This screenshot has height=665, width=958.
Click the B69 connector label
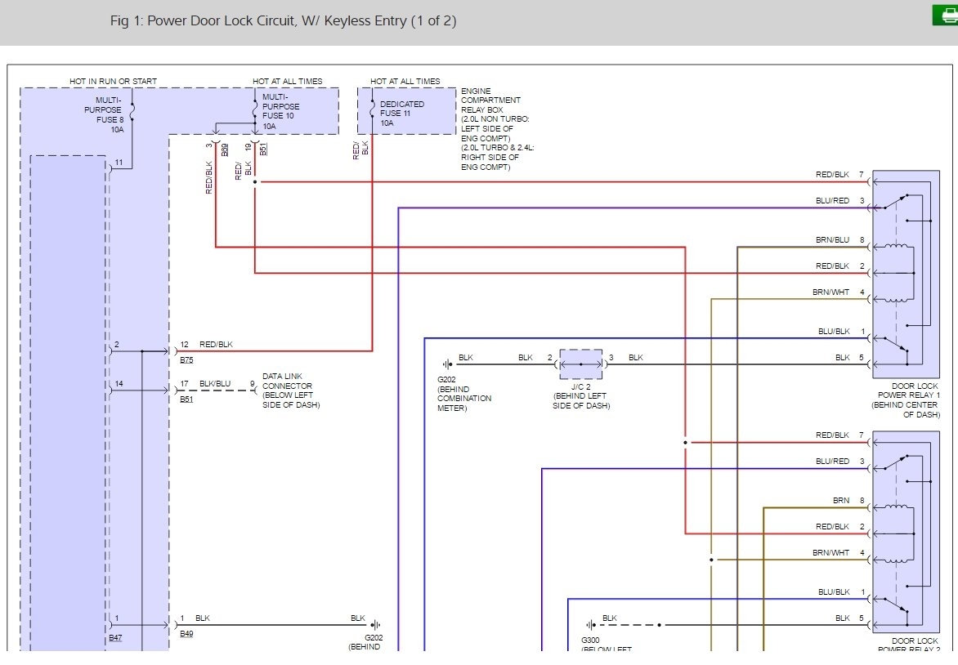(225, 149)
